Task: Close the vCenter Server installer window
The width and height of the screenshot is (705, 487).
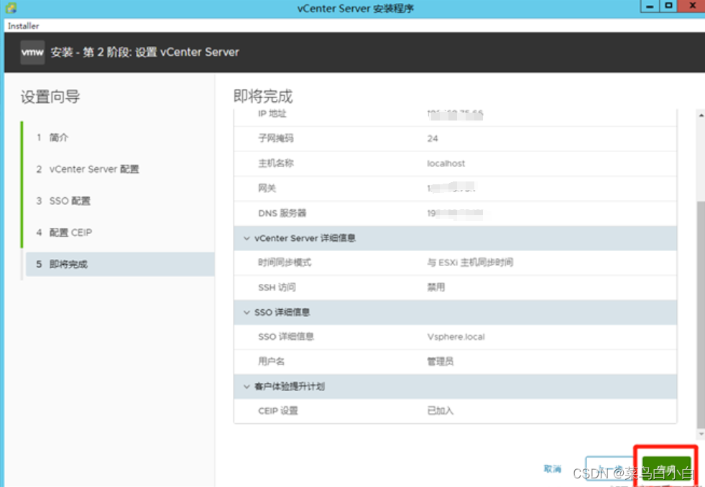Action: click(692, 6)
